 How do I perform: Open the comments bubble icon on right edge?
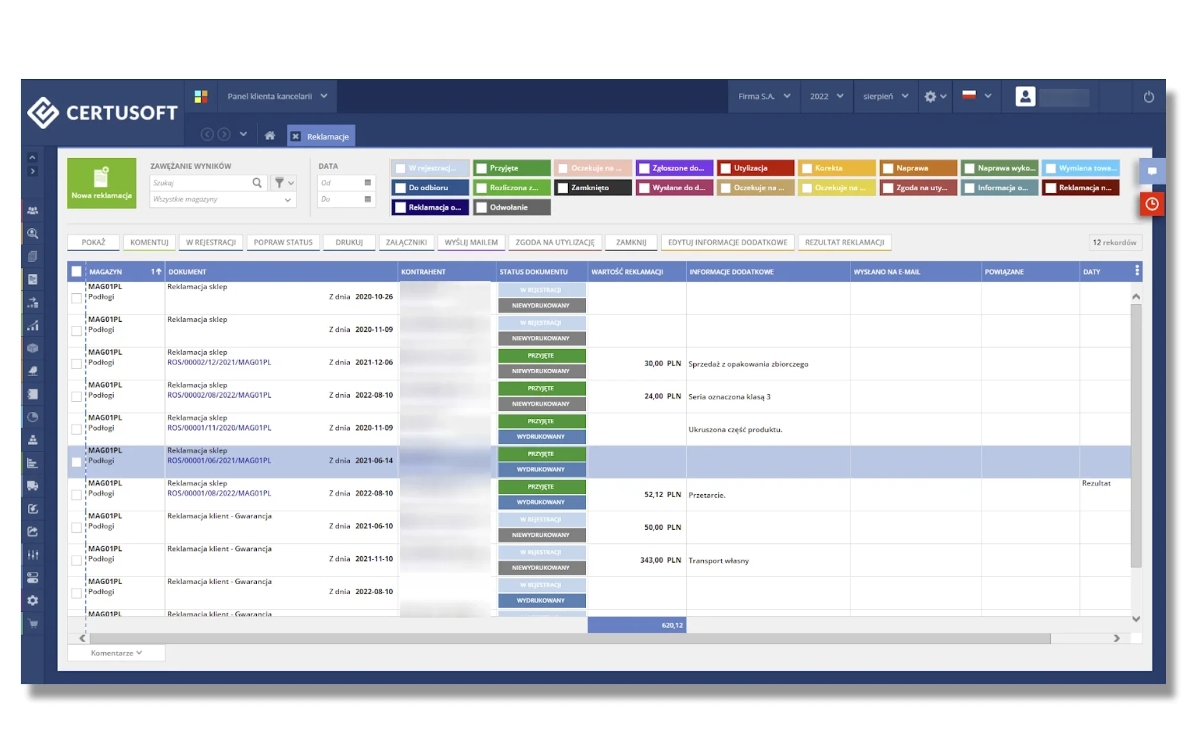click(1151, 172)
